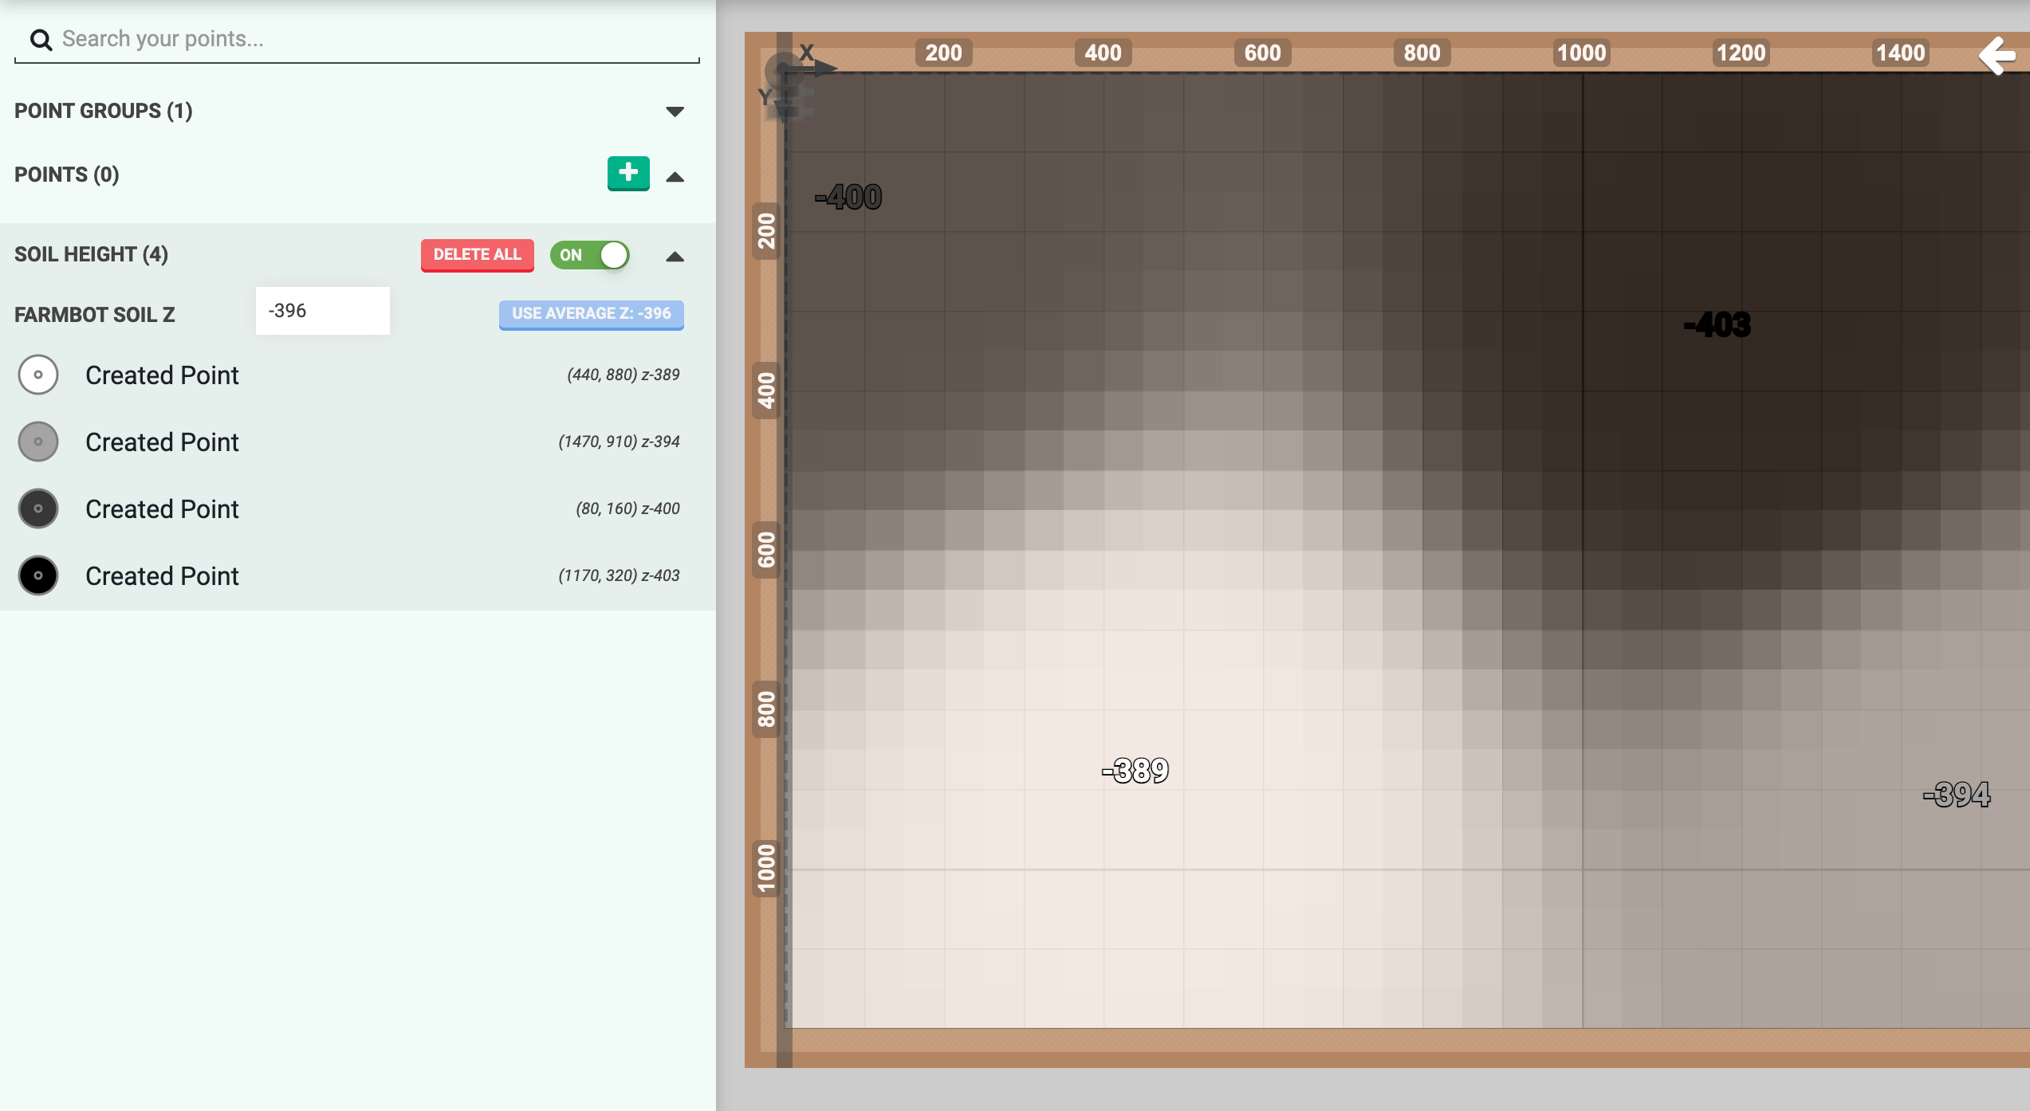
Task: Collapse the POINTS section
Action: [675, 175]
